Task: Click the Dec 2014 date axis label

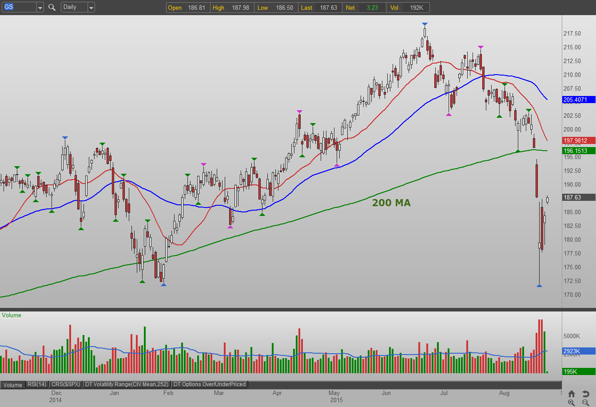Action: coord(56,396)
